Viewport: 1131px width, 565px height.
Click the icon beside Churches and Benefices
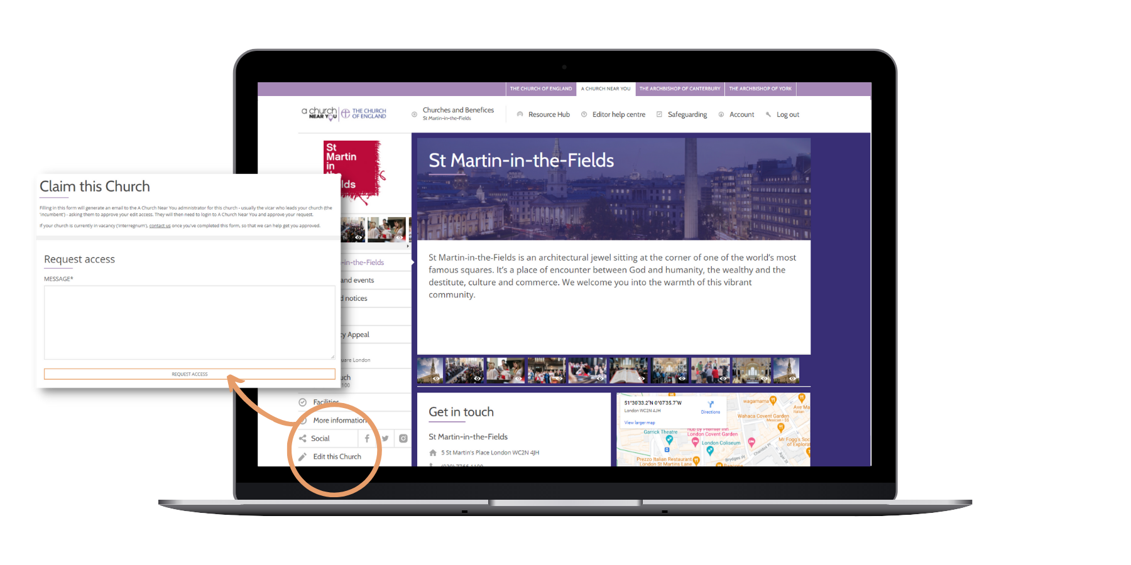(x=414, y=114)
